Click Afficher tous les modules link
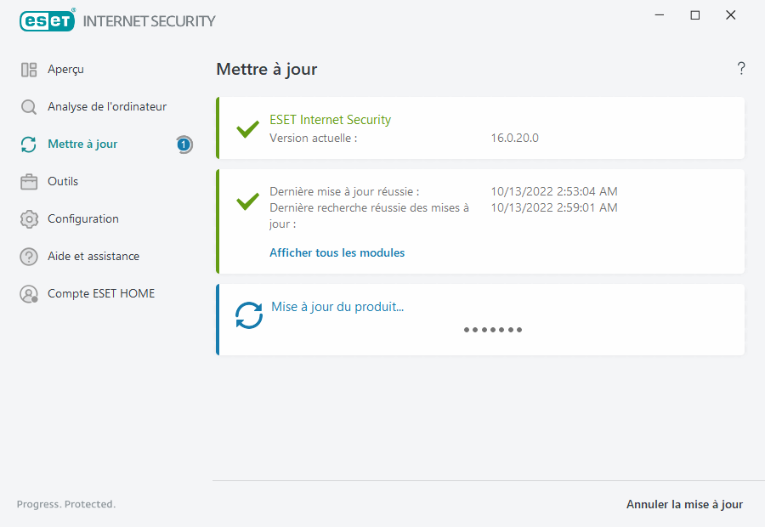Viewport: 765px width, 527px height. point(337,252)
